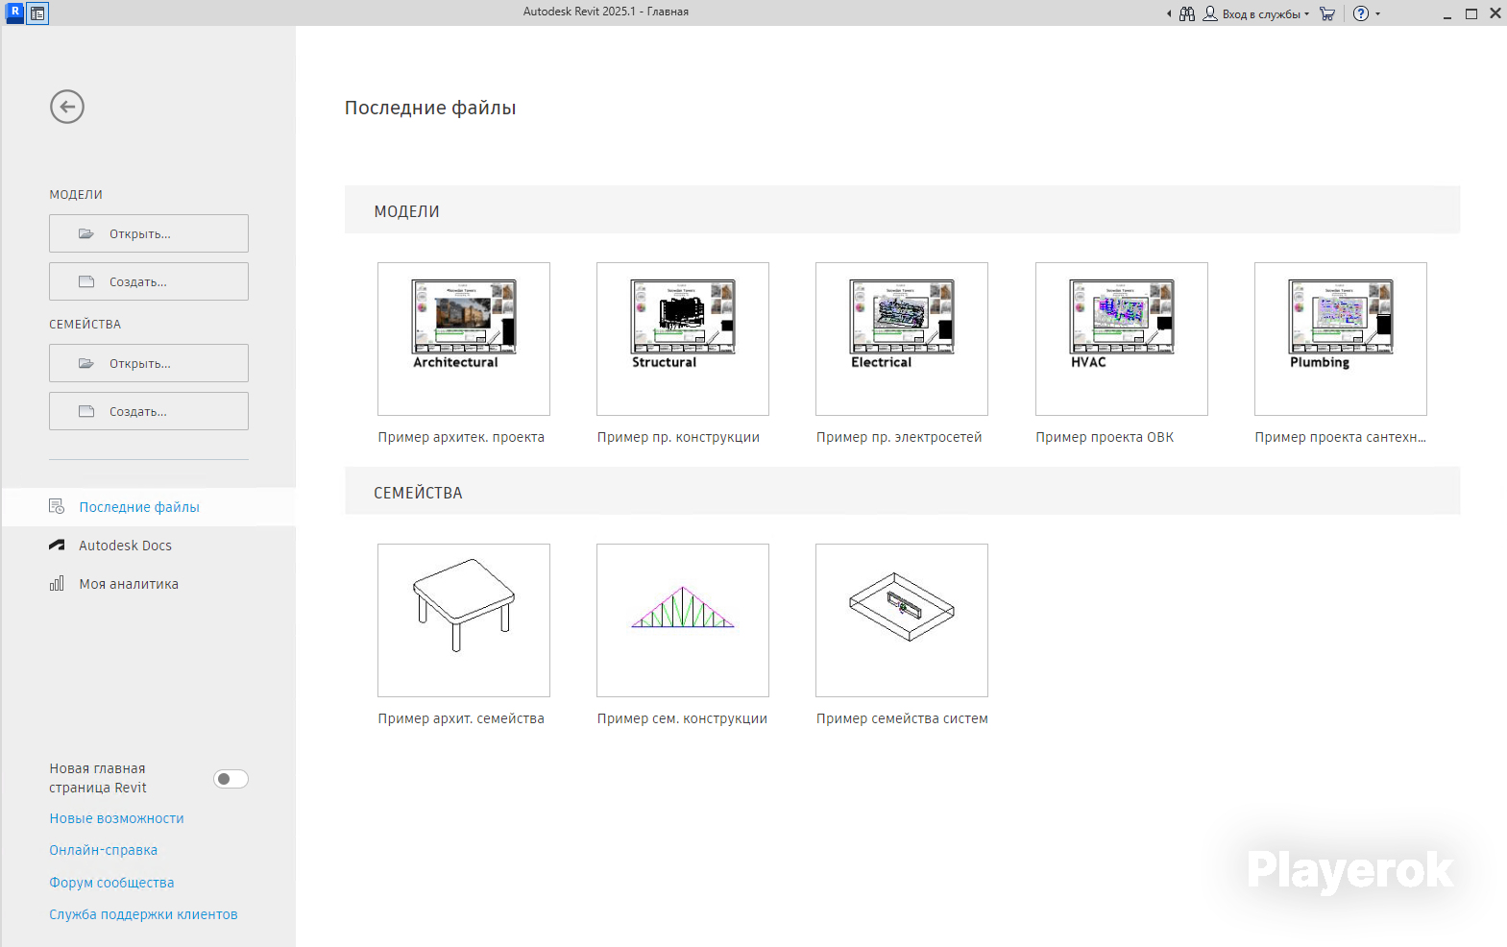This screenshot has width=1507, height=947.
Task: Click 'Пример архитек. проекта' caption
Action: pyautogui.click(x=461, y=437)
